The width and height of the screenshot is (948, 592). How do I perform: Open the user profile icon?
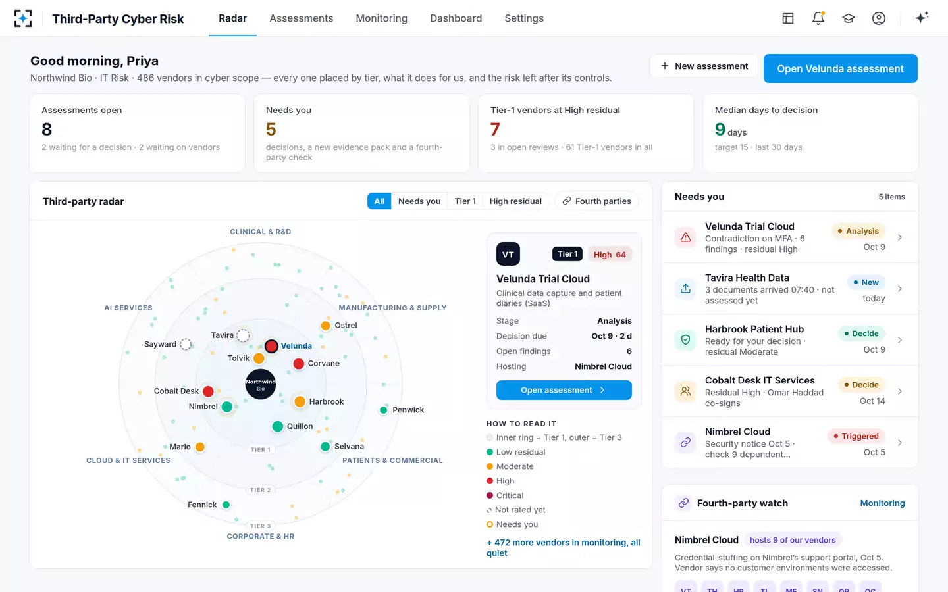879,18
